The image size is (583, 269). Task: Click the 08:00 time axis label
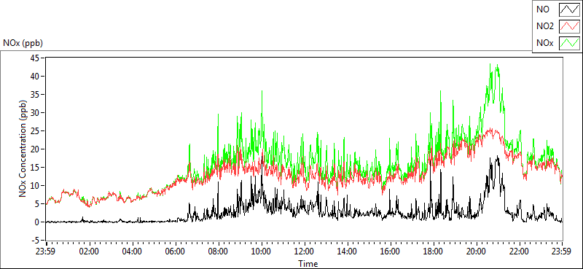pyautogui.click(x=218, y=252)
